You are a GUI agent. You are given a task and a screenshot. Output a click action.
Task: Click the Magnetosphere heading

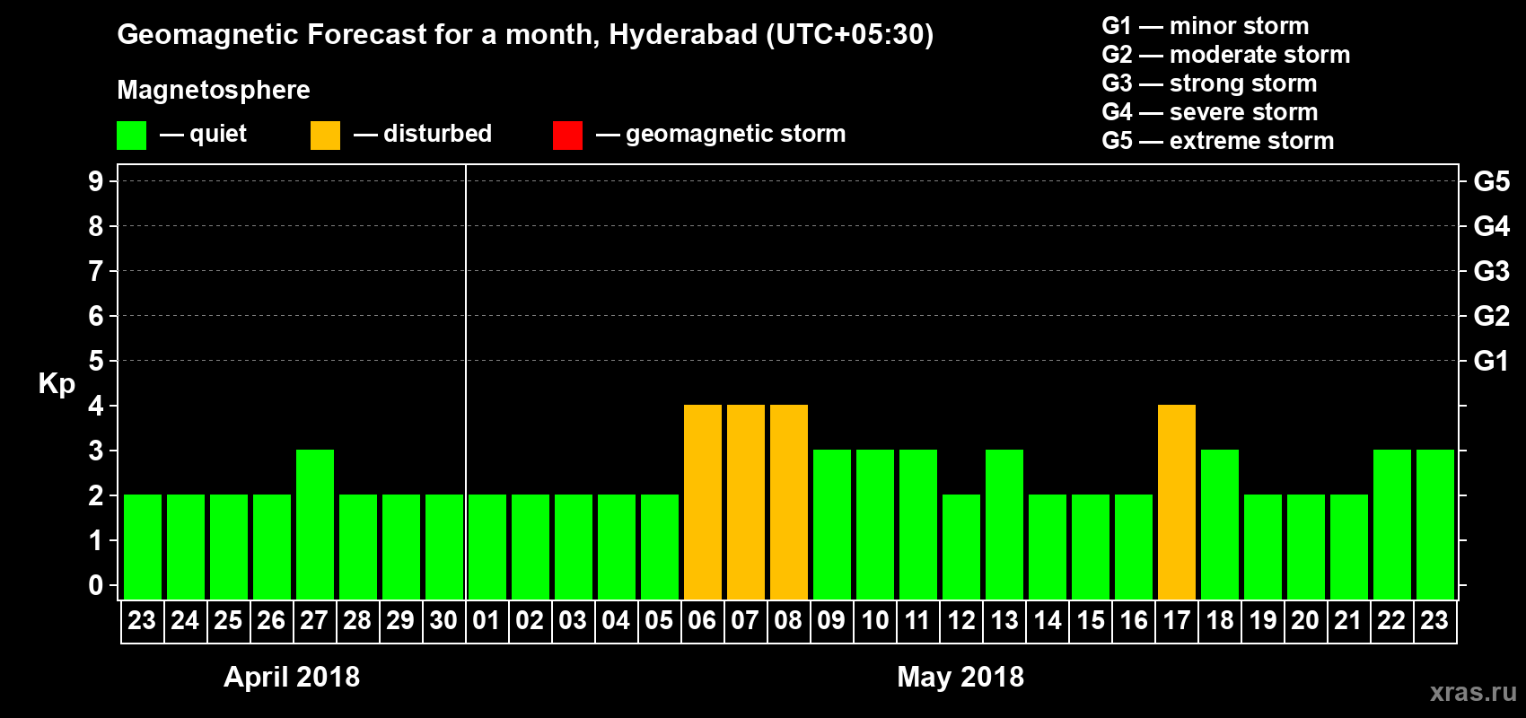(x=214, y=90)
